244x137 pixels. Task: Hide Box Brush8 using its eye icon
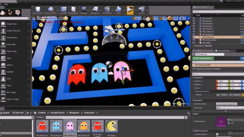click(194, 18)
